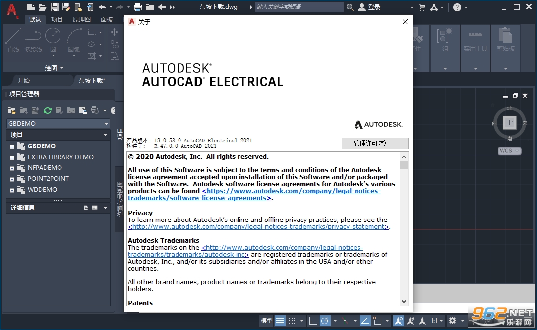The width and height of the screenshot is (537, 330).
Task: Switch to the 原理图 ribbon tab
Action: (x=82, y=19)
